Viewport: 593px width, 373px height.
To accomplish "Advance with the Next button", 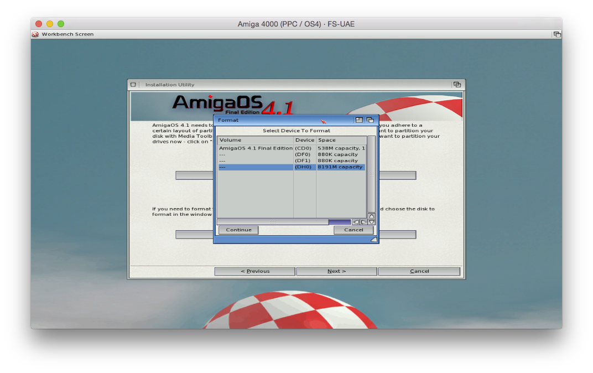I will 336,271.
